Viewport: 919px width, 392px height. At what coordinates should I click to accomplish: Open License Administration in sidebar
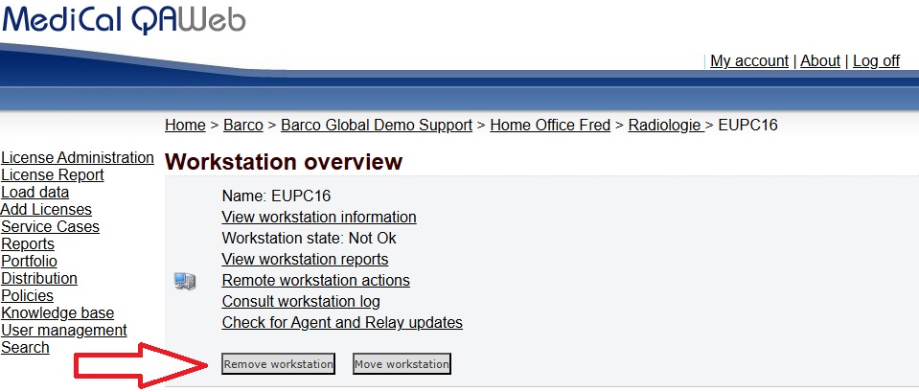[78, 157]
